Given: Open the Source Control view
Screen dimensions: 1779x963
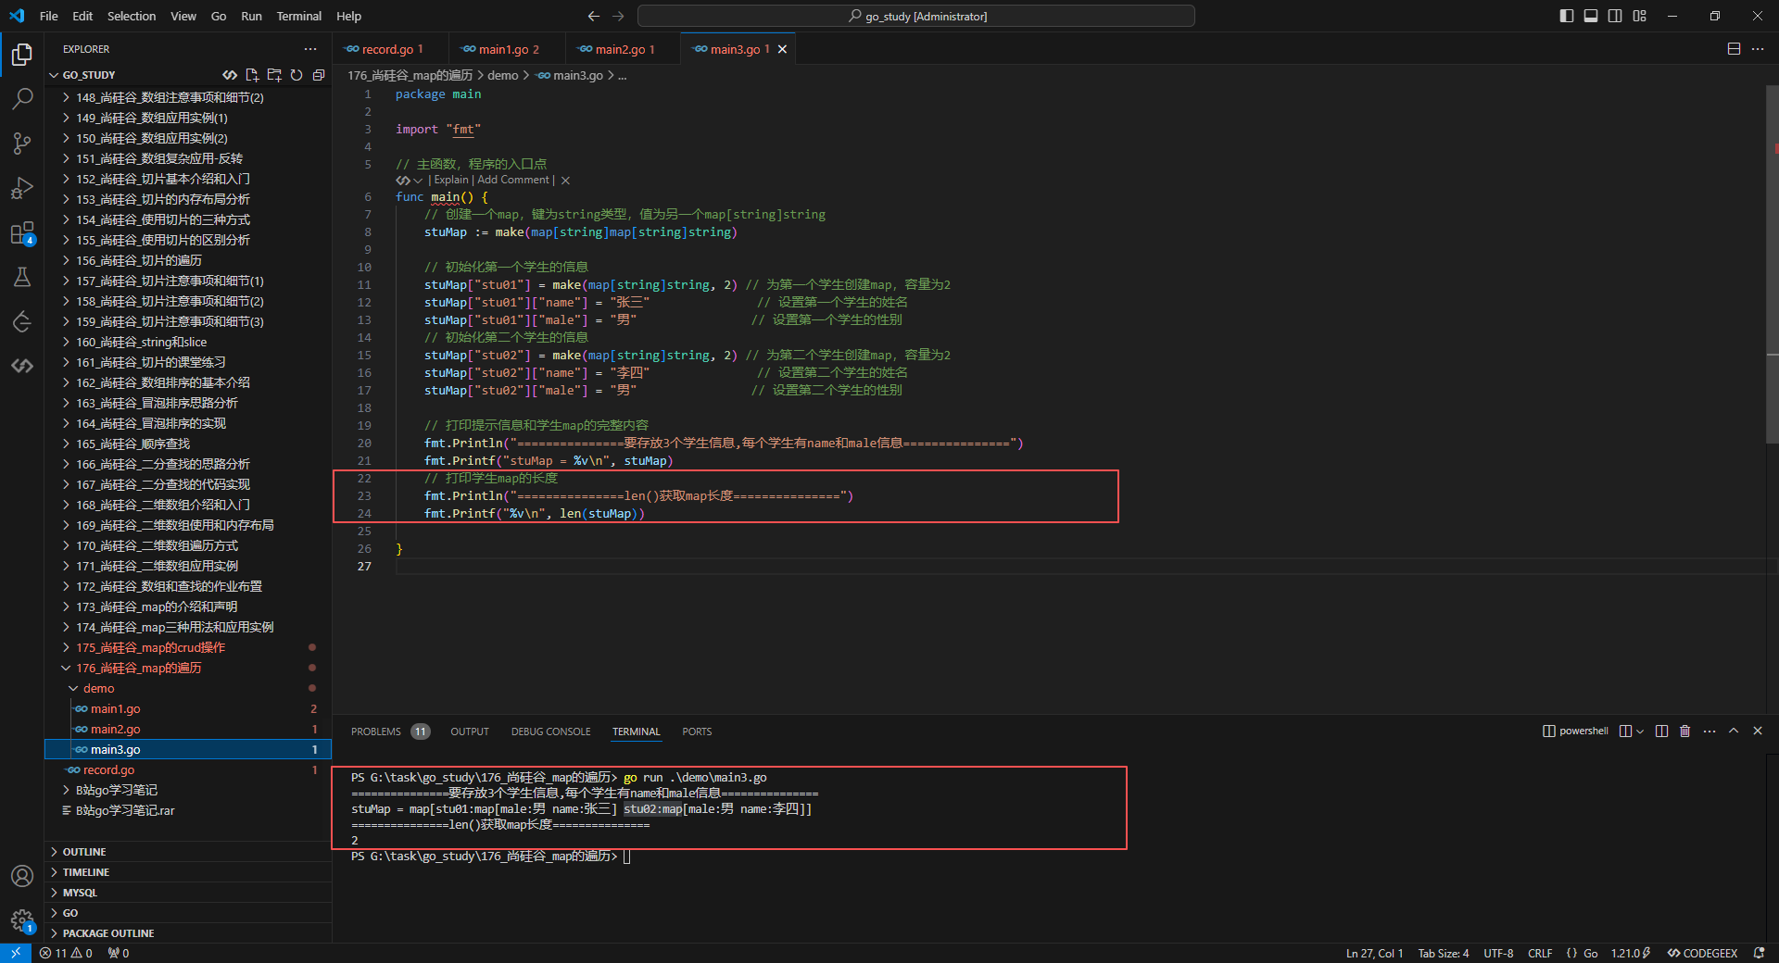Looking at the screenshot, I should [x=22, y=143].
